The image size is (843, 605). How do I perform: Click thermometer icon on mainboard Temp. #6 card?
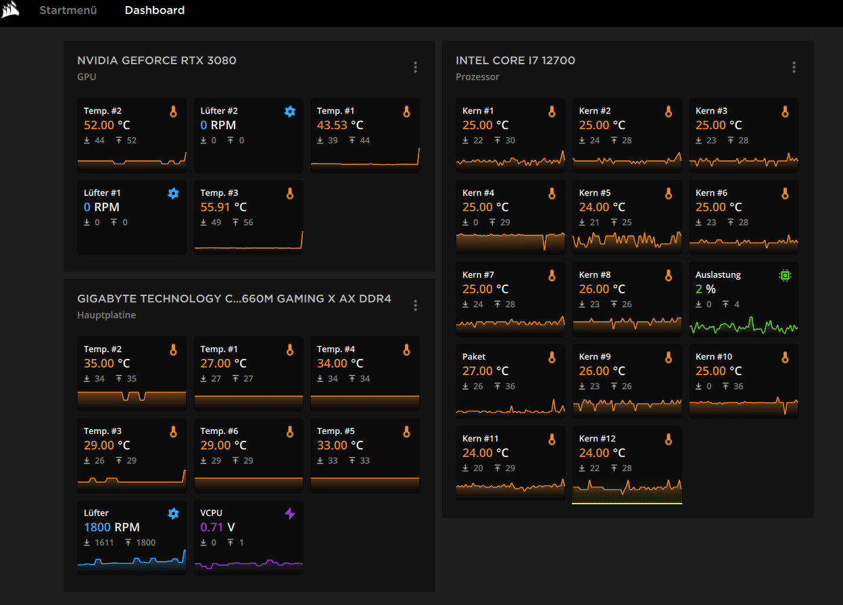pos(290,431)
